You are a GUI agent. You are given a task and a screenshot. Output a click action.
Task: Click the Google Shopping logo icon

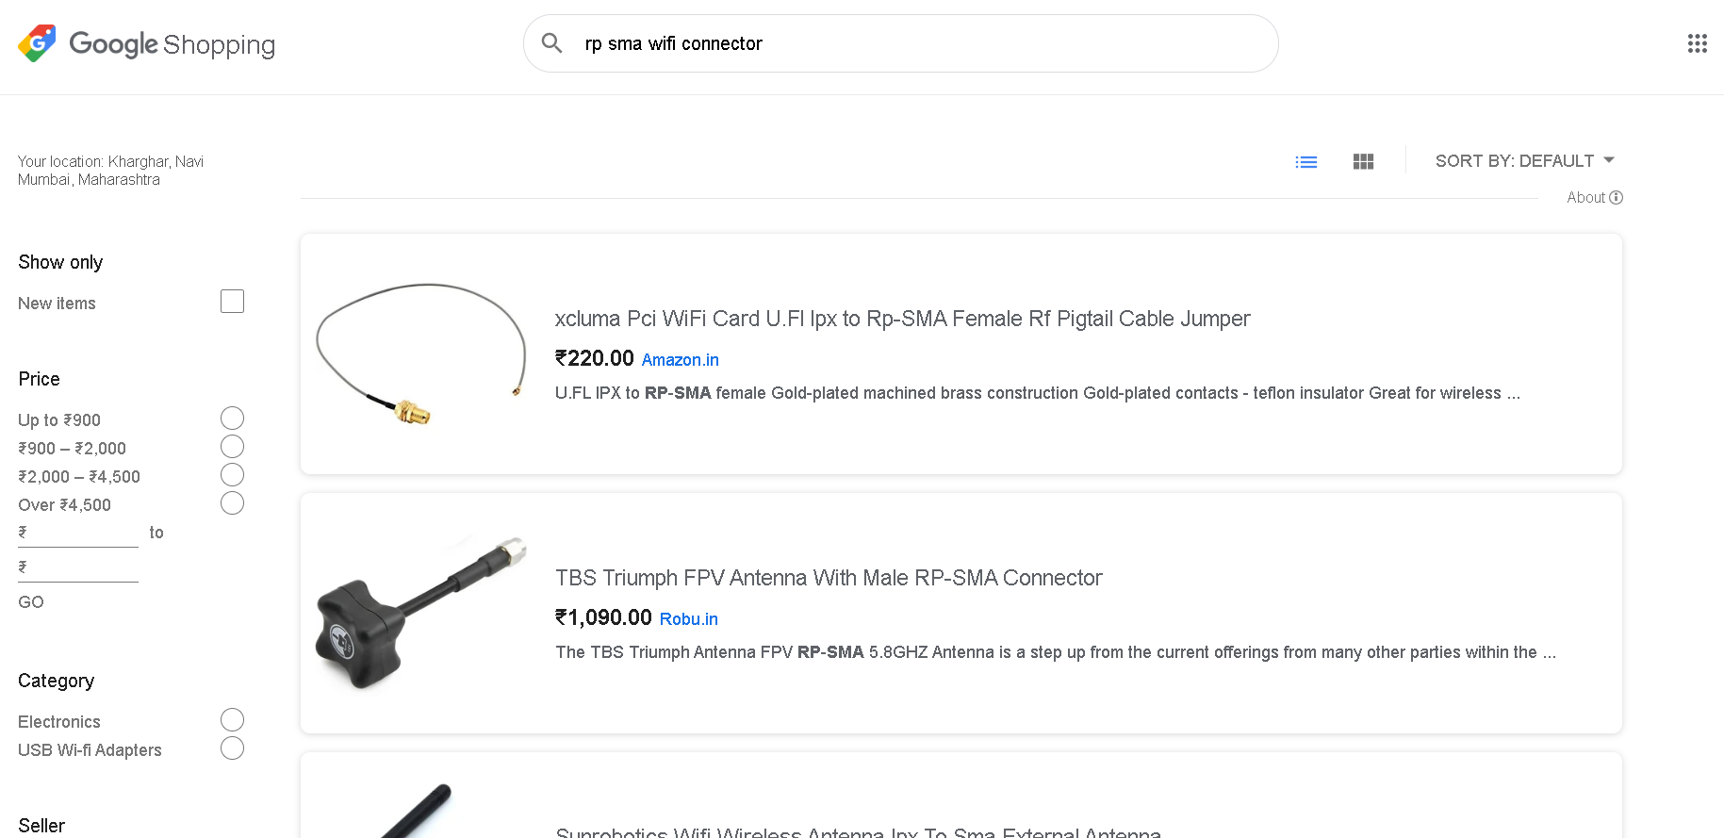[x=37, y=43]
